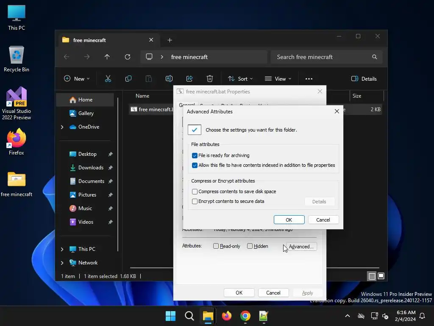Click the Advanced... button
The image size is (434, 326).
coord(301,247)
